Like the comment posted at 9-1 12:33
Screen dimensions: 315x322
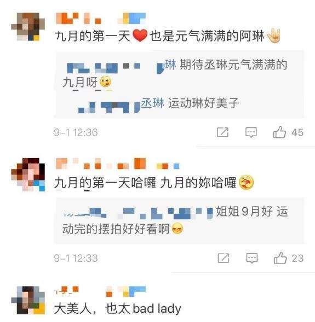[x=280, y=257]
